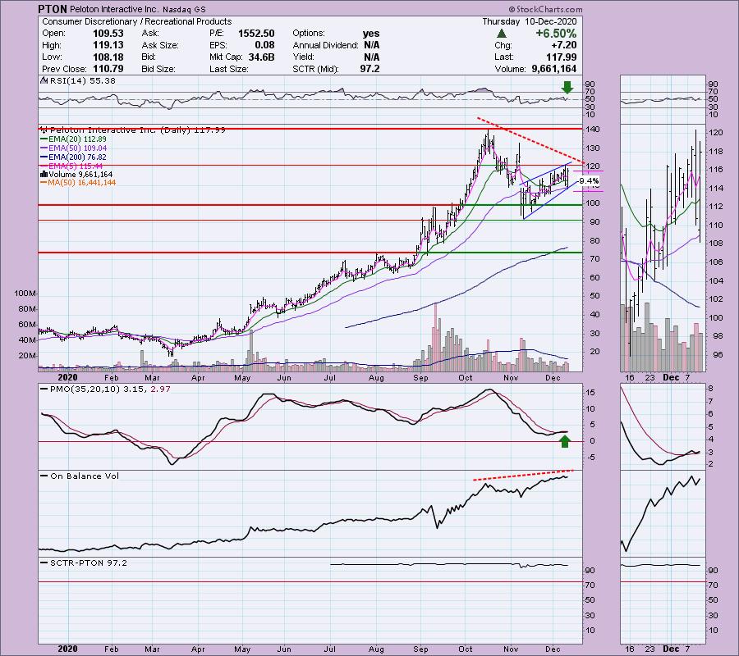Click the Thursday 10-Dec-2020 date
The image size is (739, 656).
click(530, 21)
